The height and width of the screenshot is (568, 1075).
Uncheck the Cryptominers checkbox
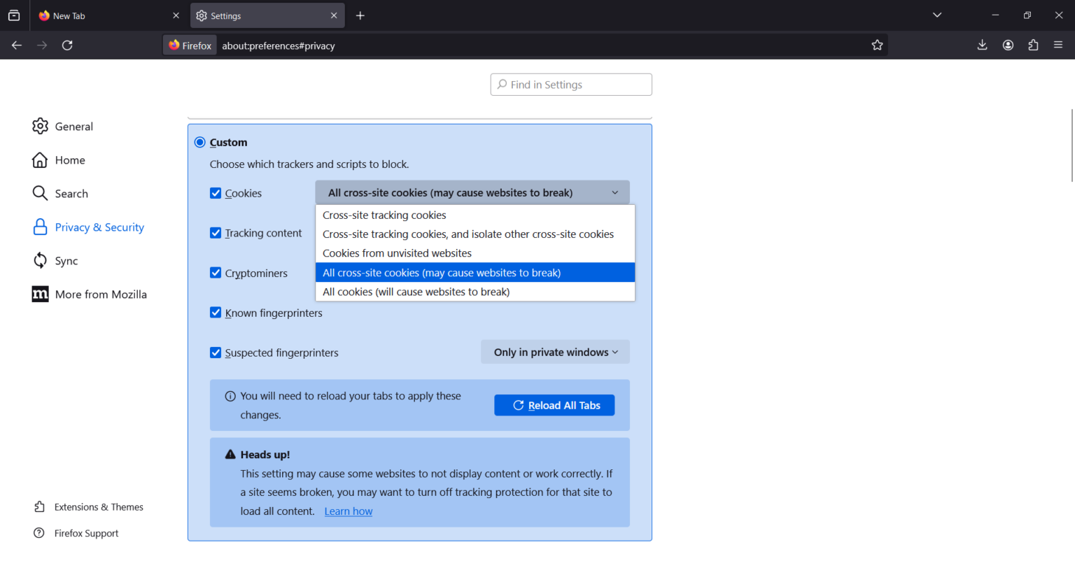coord(216,273)
